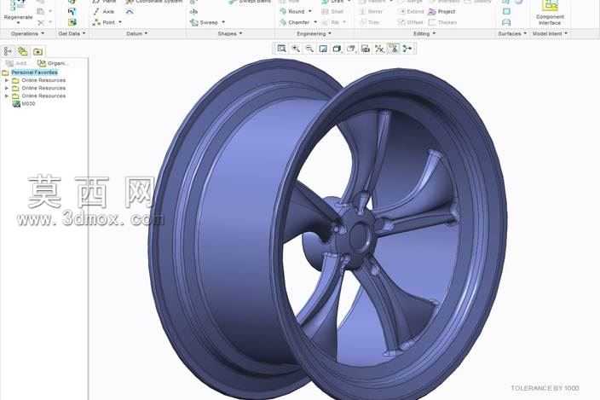Expand the Engineering group menu
This screenshot has width=600, height=400.
click(x=314, y=33)
